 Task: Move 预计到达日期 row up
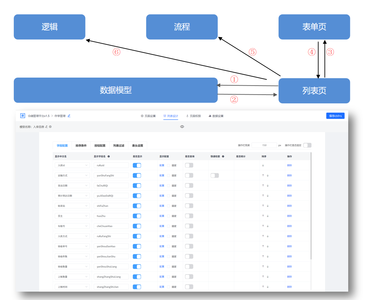point(263,196)
